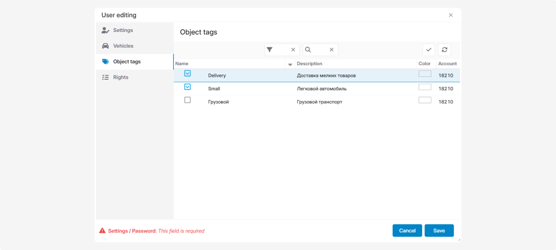Viewport: 556px width, 250px height.
Task: Click the Delivery row color swatch
Action: (x=424, y=74)
